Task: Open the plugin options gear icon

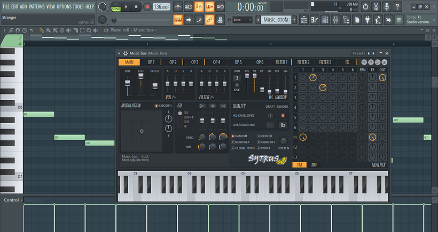Action: coord(125,53)
